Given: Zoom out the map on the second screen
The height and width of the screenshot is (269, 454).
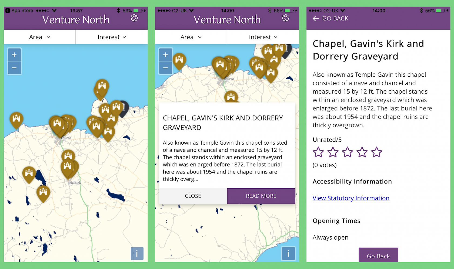Looking at the screenshot, I should (x=166, y=68).
